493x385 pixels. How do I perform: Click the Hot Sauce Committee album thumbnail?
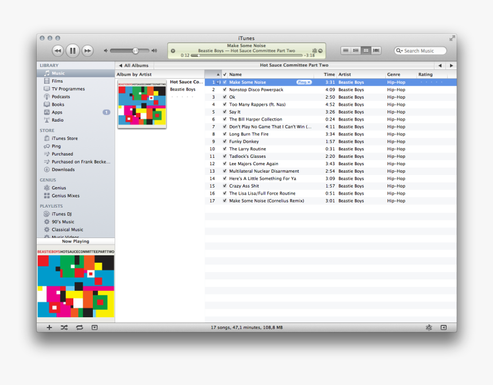pyautogui.click(x=142, y=104)
